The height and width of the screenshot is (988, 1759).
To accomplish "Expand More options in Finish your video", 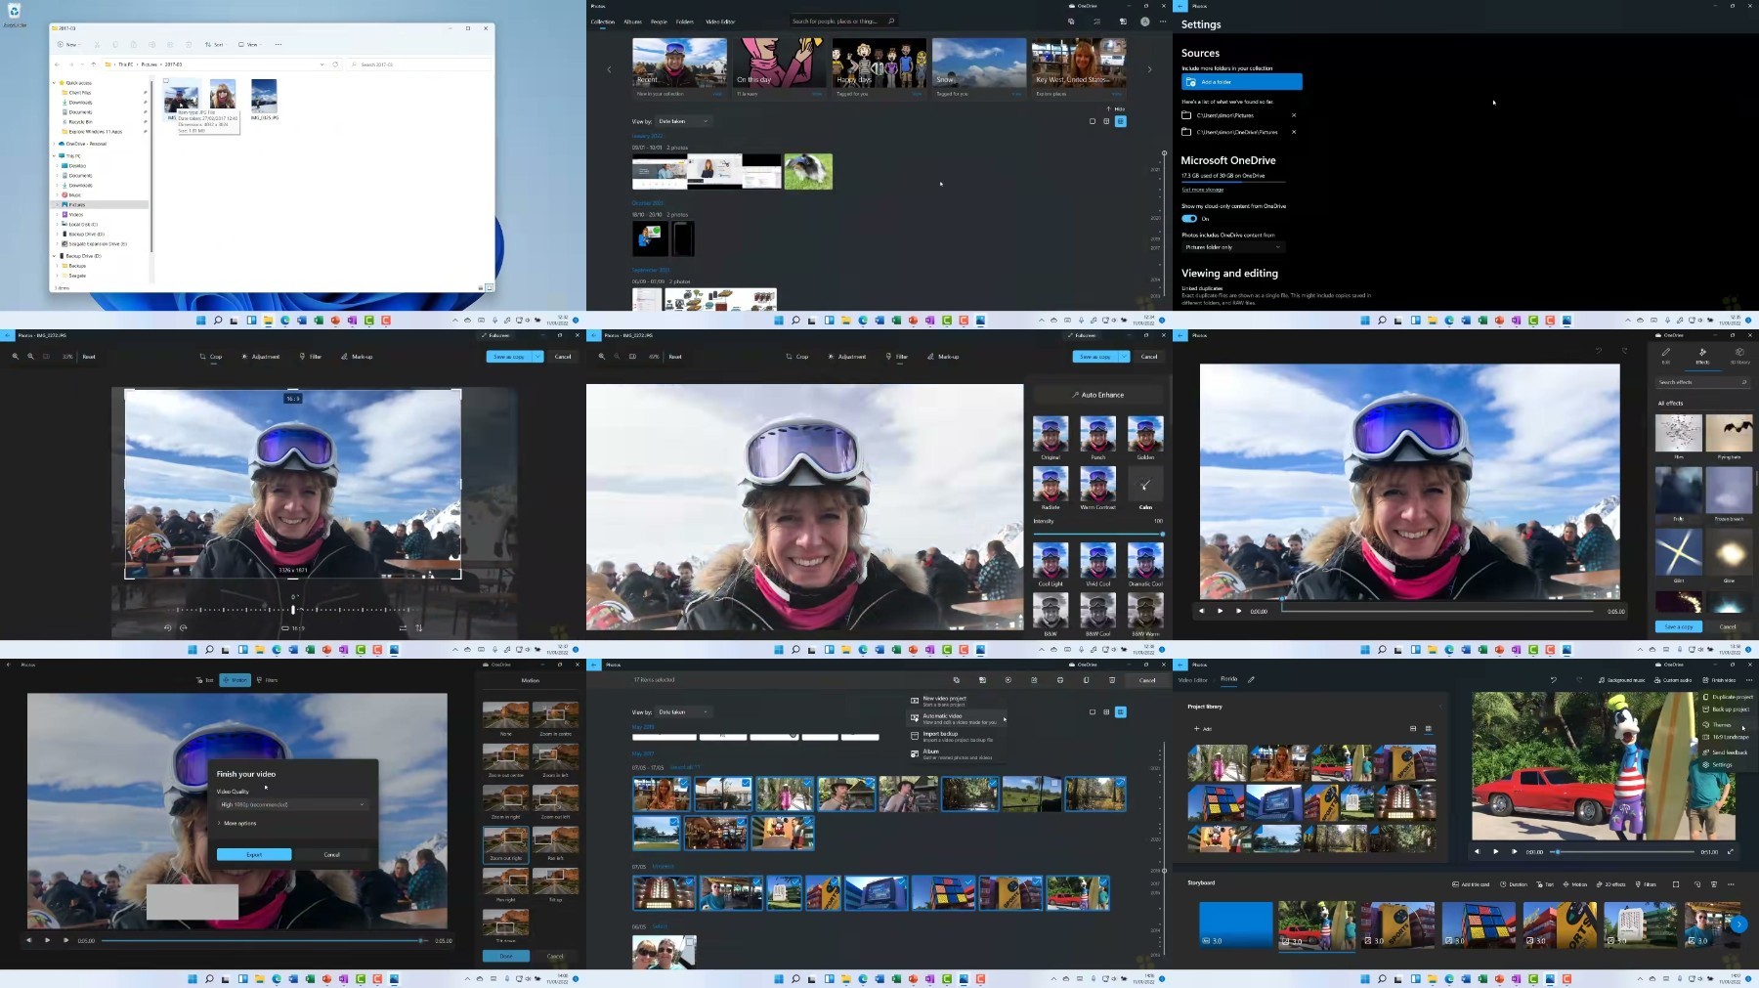I will tap(237, 824).
